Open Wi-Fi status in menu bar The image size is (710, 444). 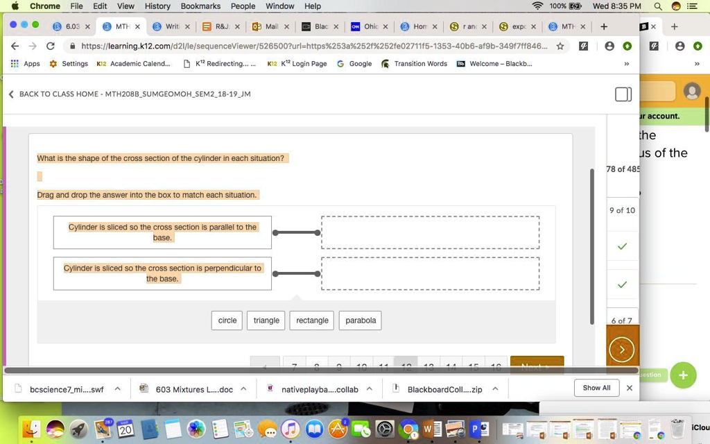tap(537, 6)
